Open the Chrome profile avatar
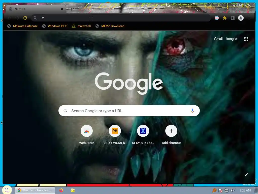 [241, 18]
